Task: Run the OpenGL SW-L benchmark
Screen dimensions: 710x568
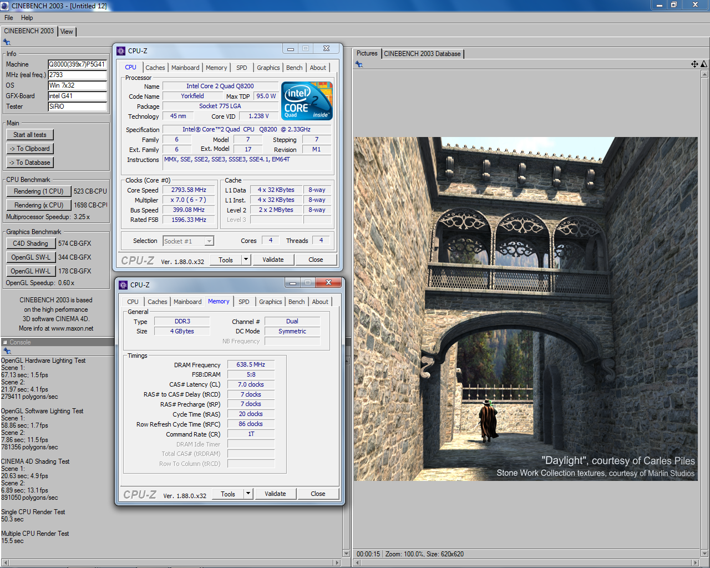Action: (x=31, y=257)
